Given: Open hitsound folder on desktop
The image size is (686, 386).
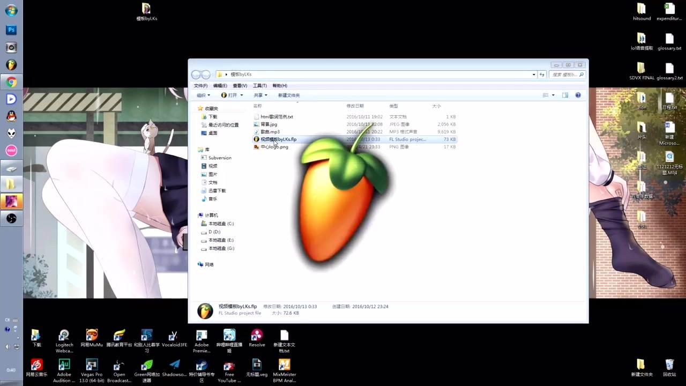Looking at the screenshot, I should point(642,12).
